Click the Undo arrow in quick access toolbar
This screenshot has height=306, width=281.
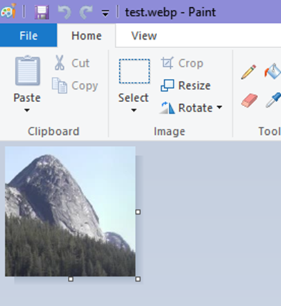tap(65, 12)
